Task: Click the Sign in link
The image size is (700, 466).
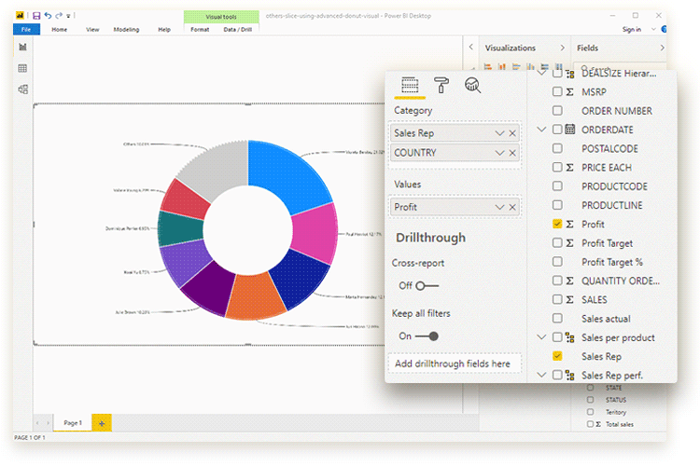Action: (x=632, y=30)
